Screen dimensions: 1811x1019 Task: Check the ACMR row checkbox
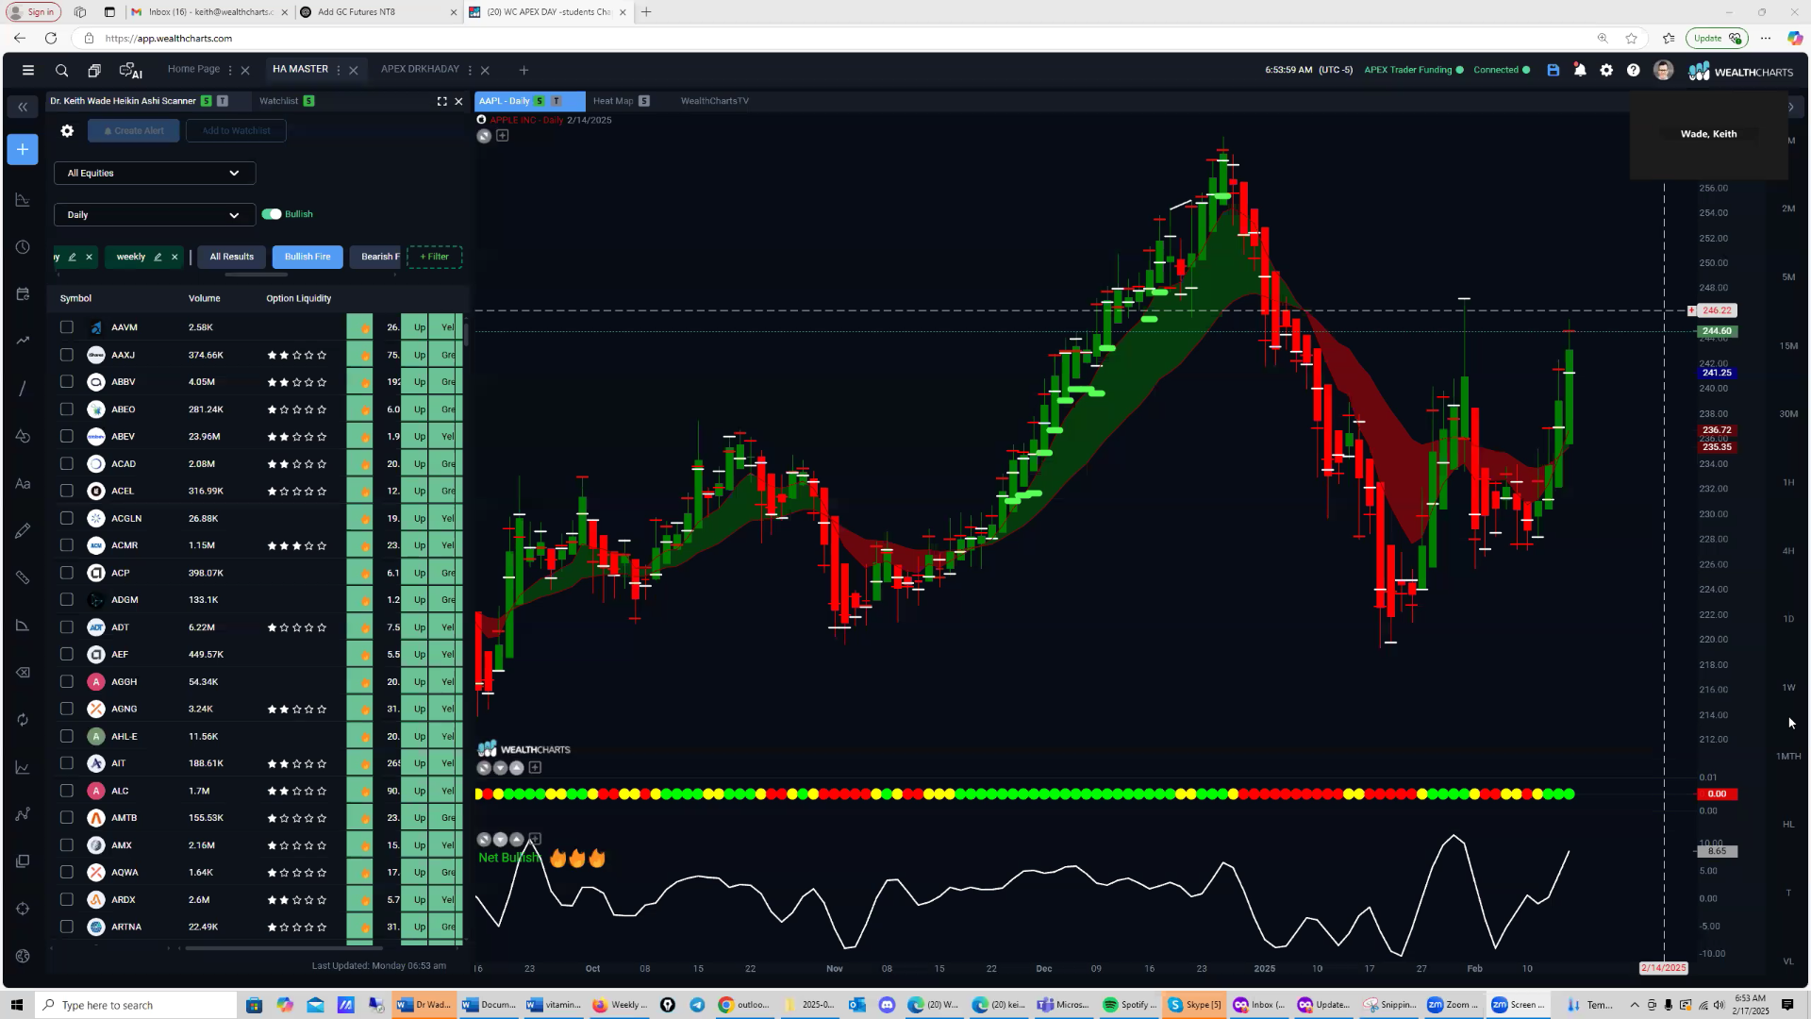[x=66, y=545]
